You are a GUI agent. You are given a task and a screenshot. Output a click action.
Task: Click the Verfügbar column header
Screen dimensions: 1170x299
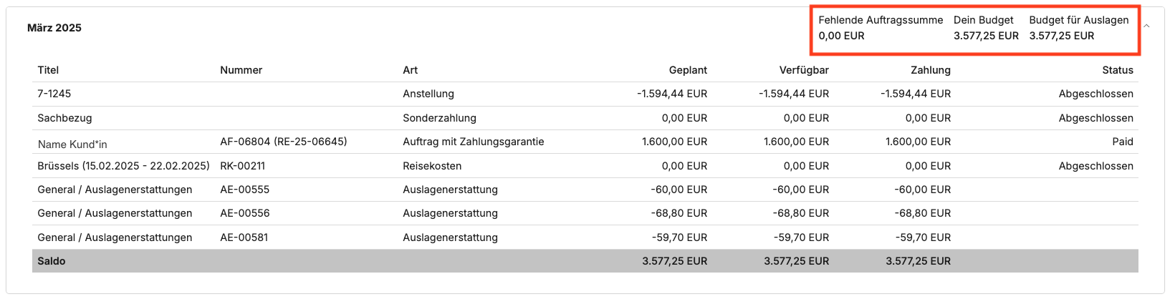[804, 70]
